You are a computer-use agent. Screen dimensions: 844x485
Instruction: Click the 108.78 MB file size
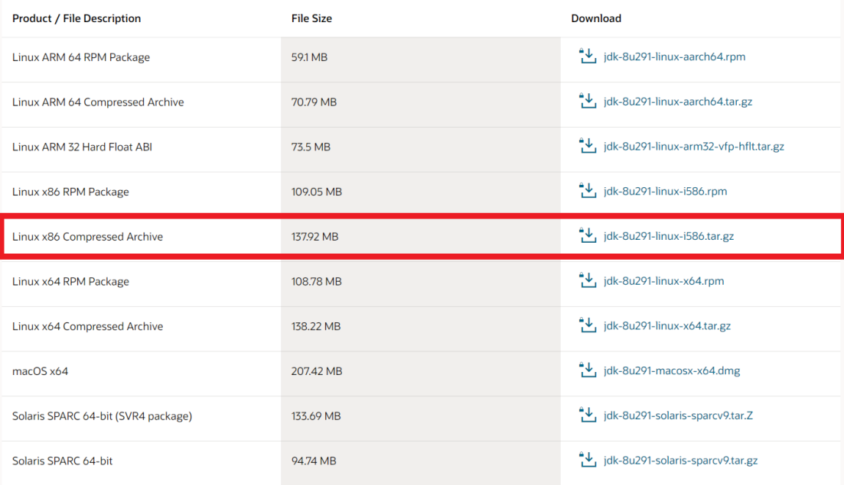click(317, 281)
